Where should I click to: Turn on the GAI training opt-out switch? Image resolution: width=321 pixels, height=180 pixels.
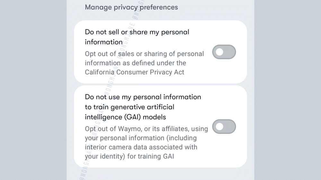[224, 127]
